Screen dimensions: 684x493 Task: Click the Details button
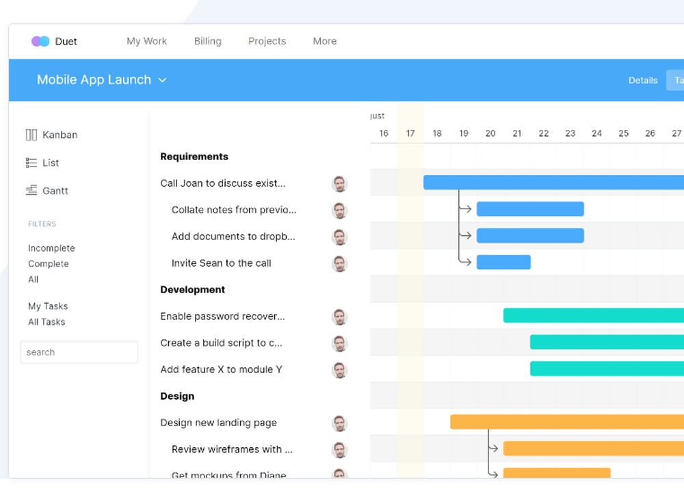coord(642,80)
